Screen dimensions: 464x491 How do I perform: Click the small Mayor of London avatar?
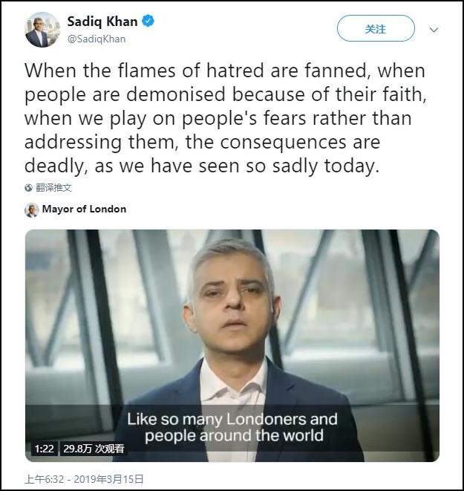[31, 209]
